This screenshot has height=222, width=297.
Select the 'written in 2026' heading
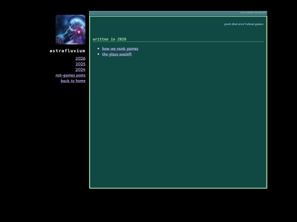(x=109, y=39)
